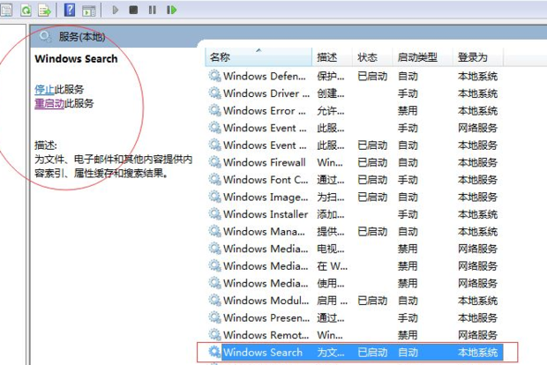The height and width of the screenshot is (365, 547).
Task: Click gear icon of Windows Search service
Action: pos(214,352)
